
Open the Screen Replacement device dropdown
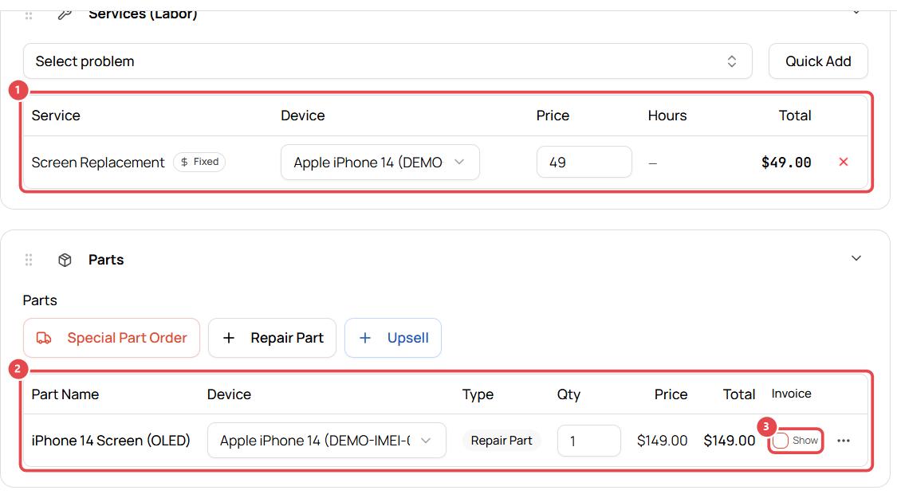click(x=380, y=163)
